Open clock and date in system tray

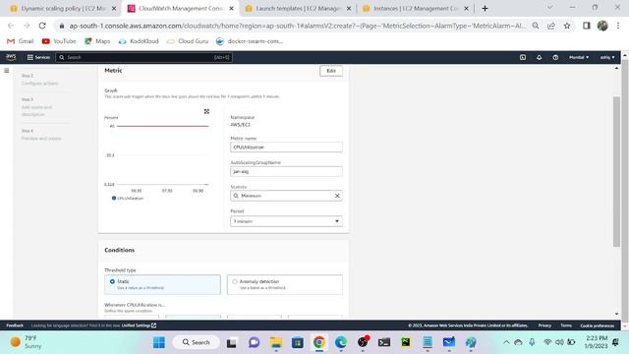pos(597,342)
